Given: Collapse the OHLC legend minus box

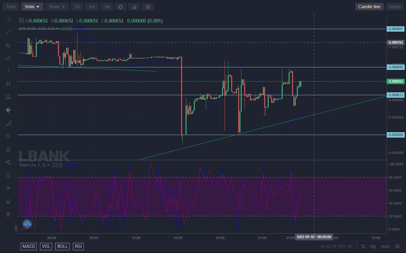Looking at the screenshot, I should pyautogui.click(x=21, y=21).
